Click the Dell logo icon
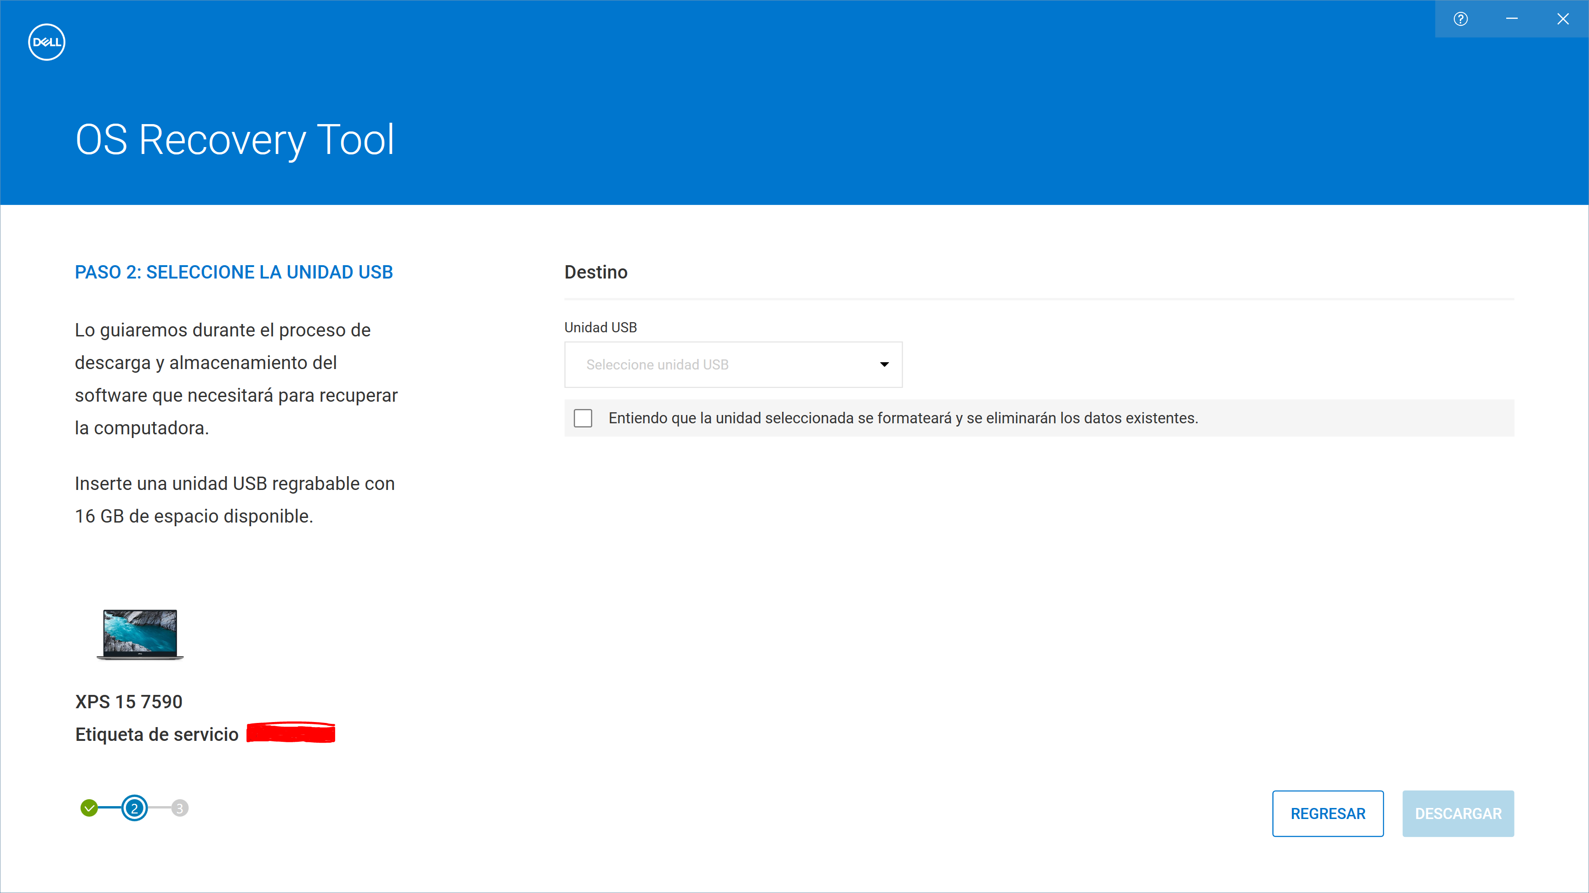This screenshot has height=893, width=1589. [46, 42]
